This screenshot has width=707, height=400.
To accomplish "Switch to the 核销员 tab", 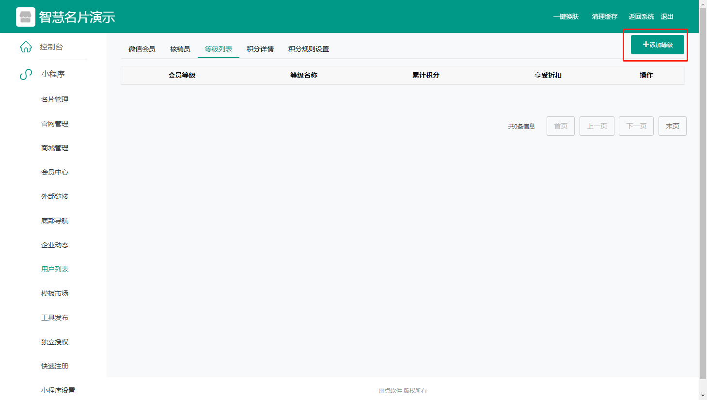I will [x=180, y=49].
